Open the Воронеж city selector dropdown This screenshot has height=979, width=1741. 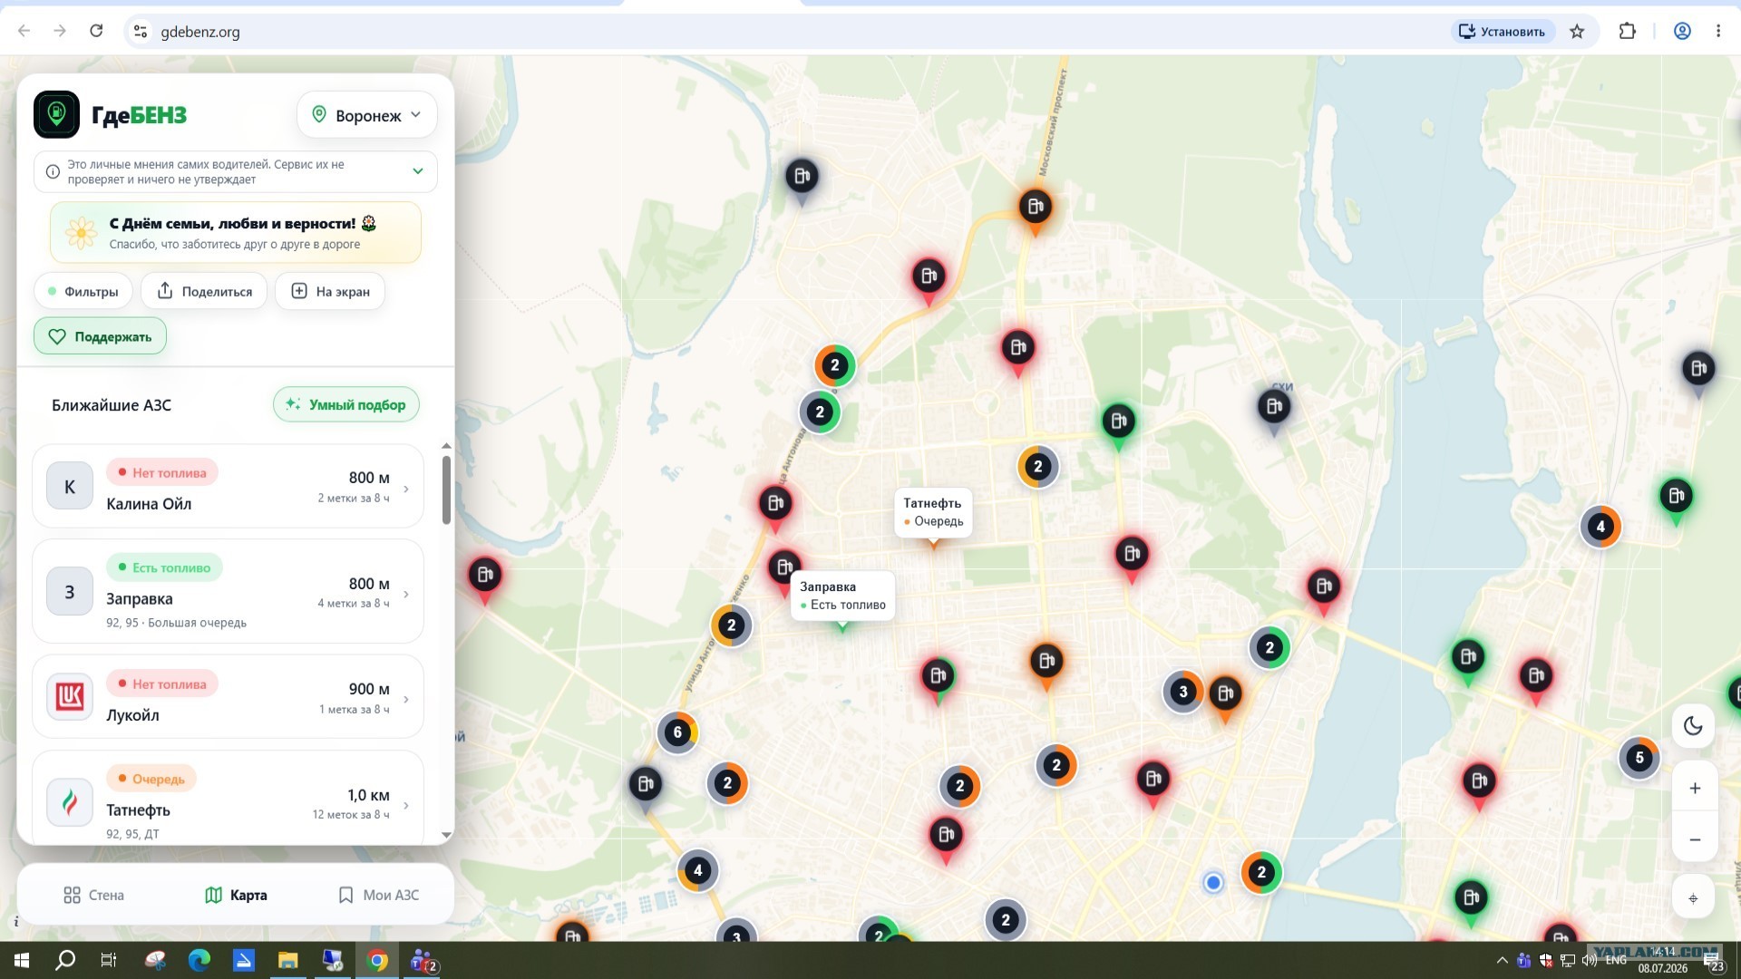tap(367, 115)
